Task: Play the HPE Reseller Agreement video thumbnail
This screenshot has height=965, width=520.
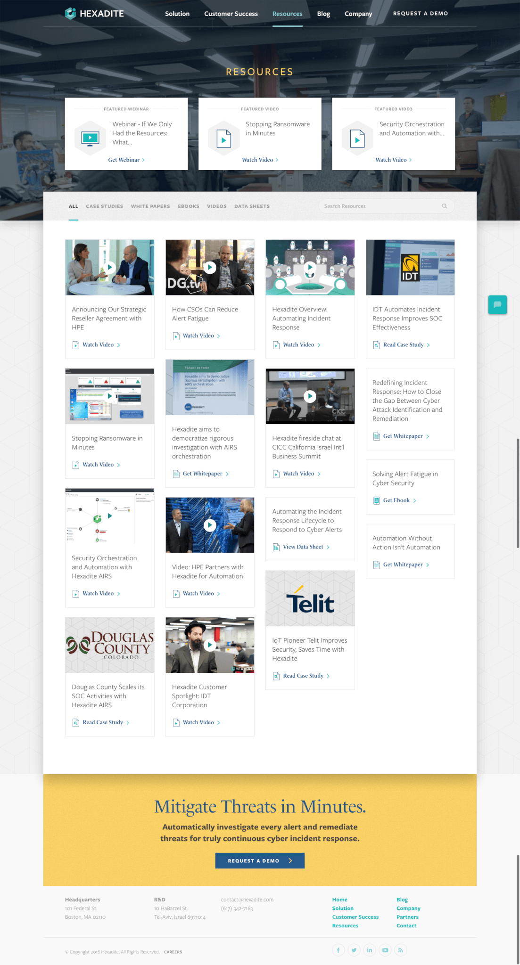Action: (110, 267)
